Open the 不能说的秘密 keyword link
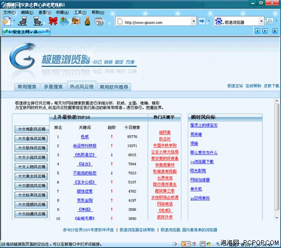281x248 pixels. (85, 173)
